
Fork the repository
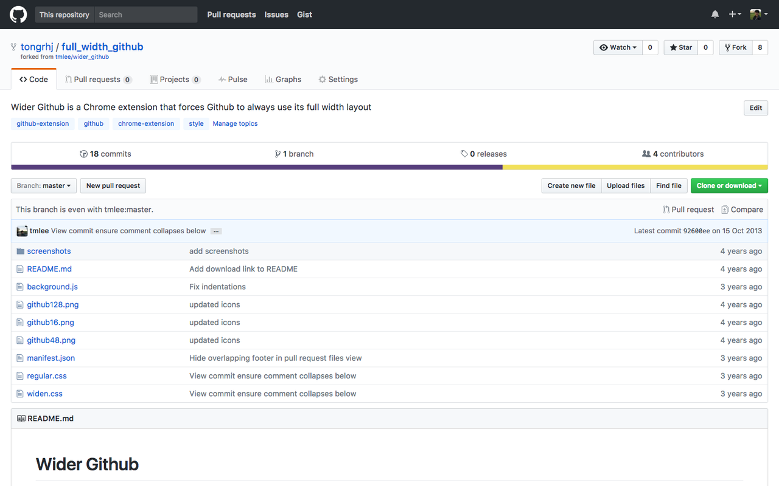[x=735, y=47]
